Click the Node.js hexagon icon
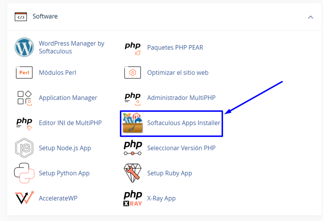This screenshot has height=221, width=323. [24, 148]
